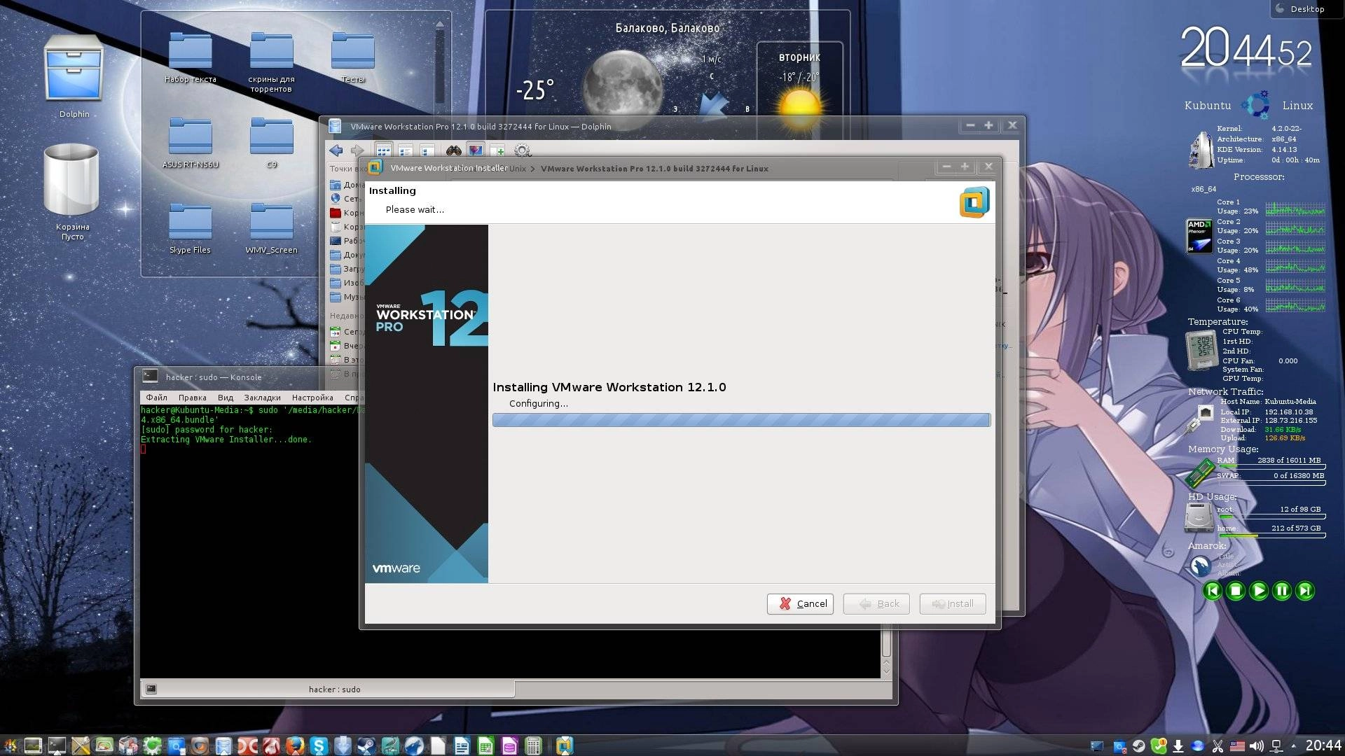This screenshot has height=756, width=1345.
Task: Go forward in the Dolphin toolbar
Action: [x=357, y=150]
